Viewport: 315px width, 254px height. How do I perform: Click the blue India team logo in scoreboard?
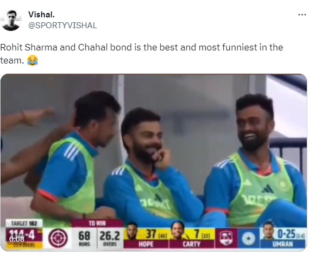click(249, 238)
